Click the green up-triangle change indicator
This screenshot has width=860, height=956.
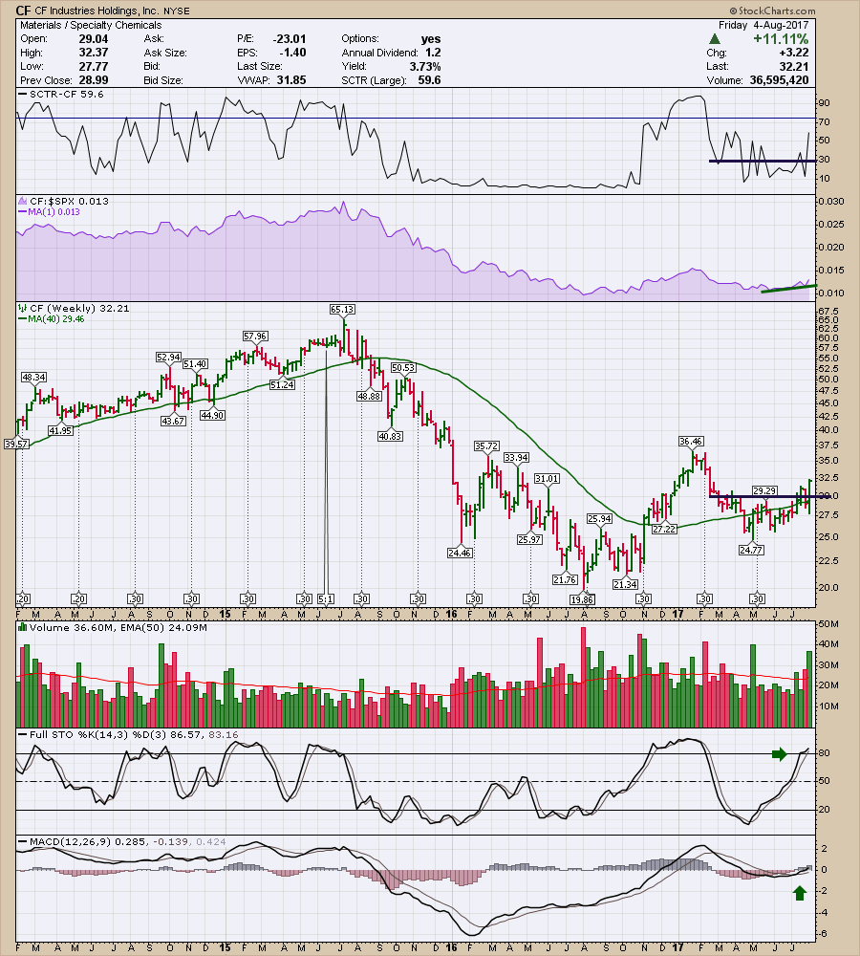[x=715, y=39]
